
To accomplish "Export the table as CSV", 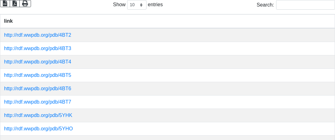I will click(x=5, y=3).
